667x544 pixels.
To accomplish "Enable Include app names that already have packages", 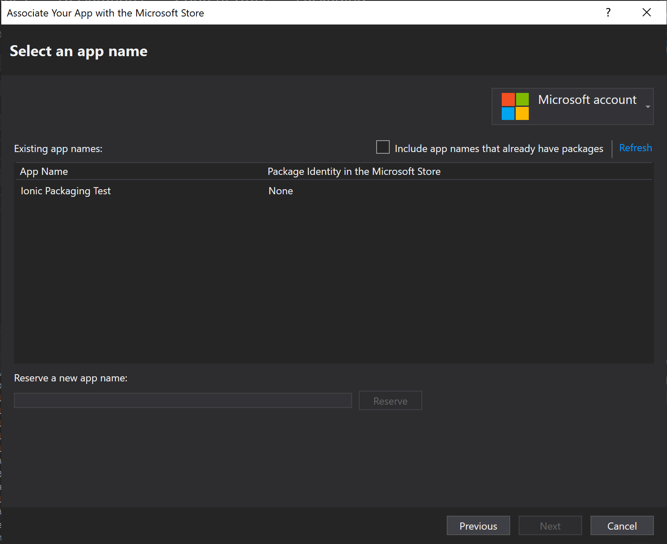I will (x=383, y=147).
